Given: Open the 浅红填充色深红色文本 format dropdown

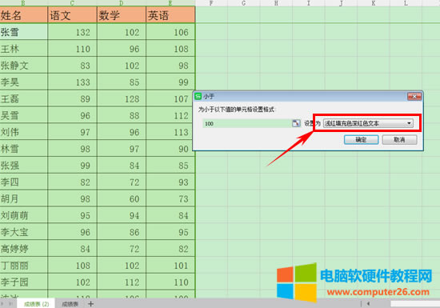Looking at the screenshot, I should pos(368,123).
